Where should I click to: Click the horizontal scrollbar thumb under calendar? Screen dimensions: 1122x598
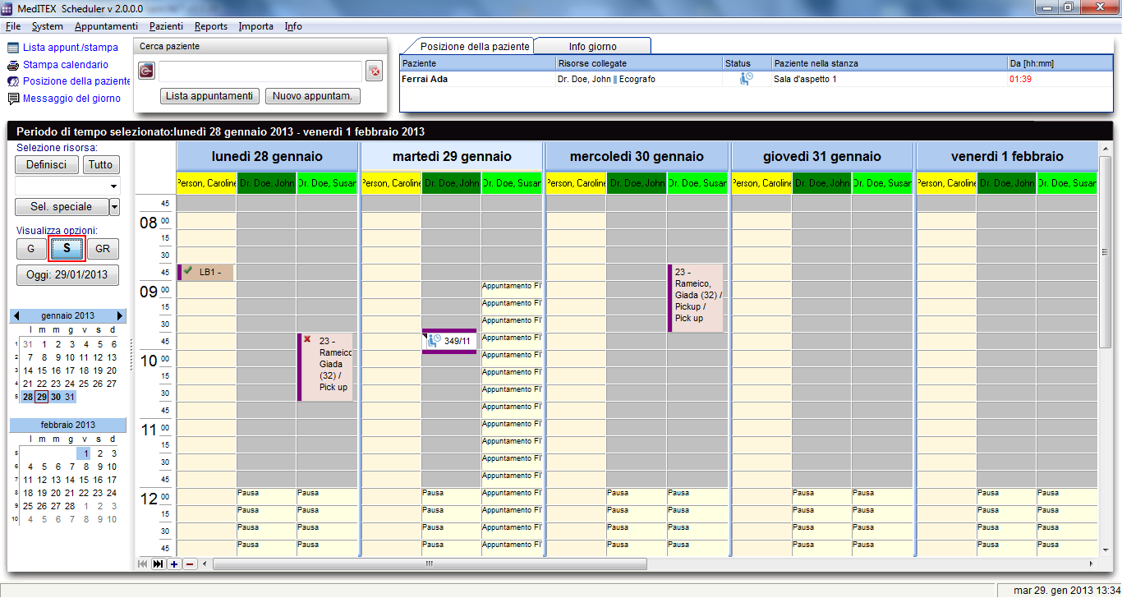click(428, 564)
